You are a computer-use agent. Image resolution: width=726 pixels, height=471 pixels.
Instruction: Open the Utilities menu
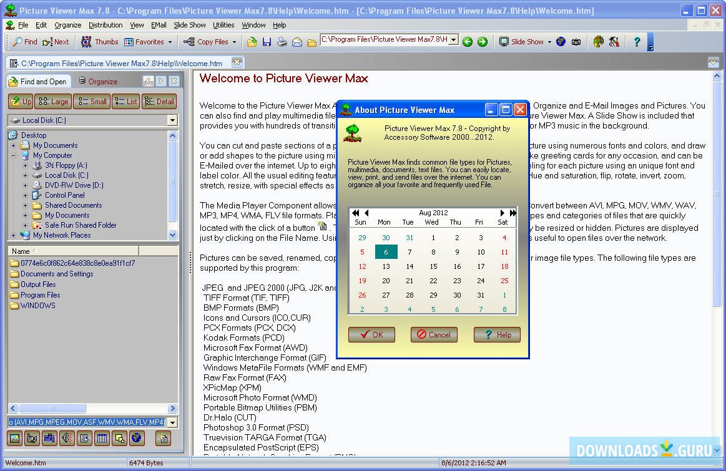223,25
